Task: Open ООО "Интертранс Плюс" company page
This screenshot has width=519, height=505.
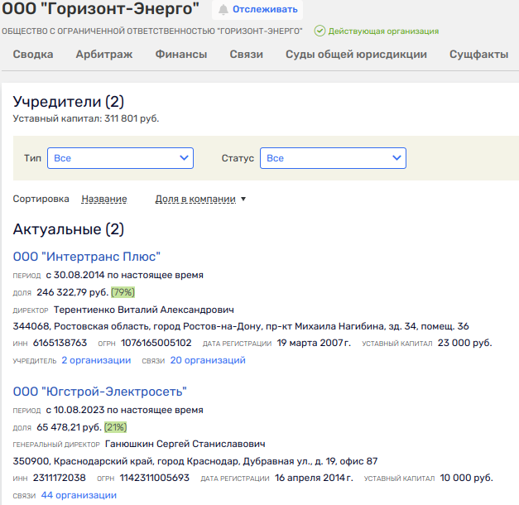Action: [87, 257]
